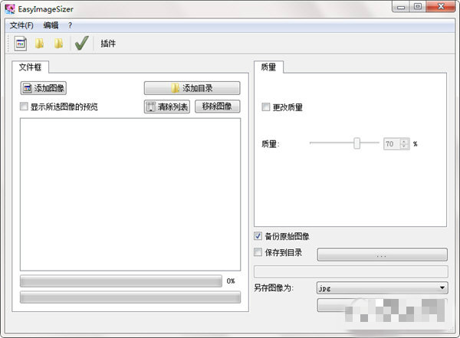Increase quality with the spinner up arrow
The image size is (460, 338).
404,141
